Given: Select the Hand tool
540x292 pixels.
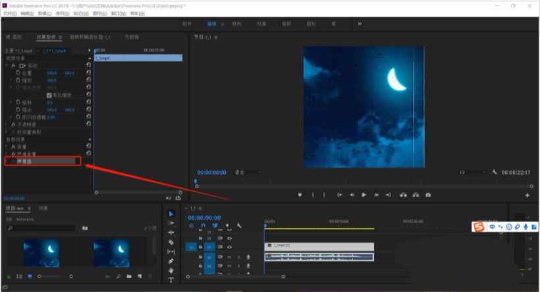Looking at the screenshot, I should (x=171, y=270).
